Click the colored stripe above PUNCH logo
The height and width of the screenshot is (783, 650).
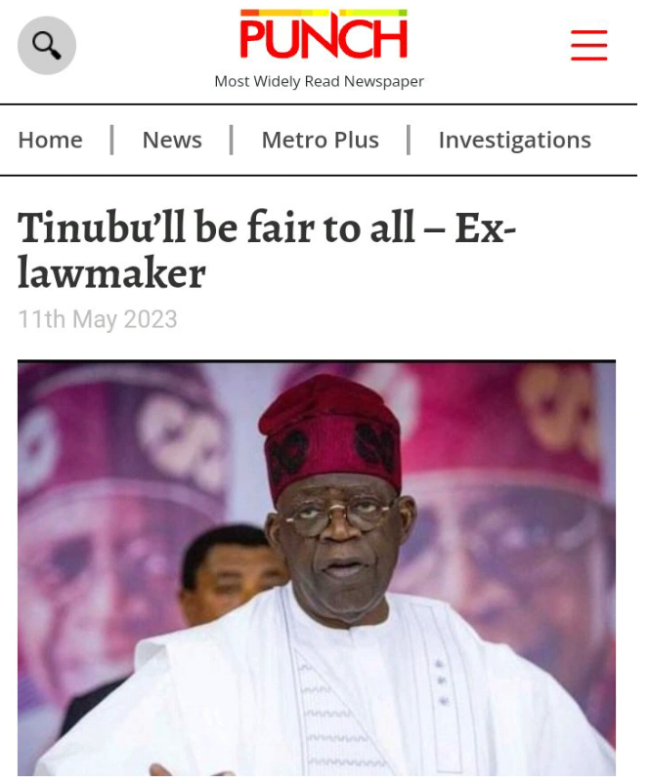point(324,13)
